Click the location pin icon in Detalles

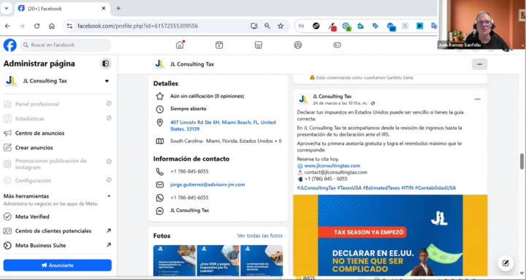click(160, 122)
